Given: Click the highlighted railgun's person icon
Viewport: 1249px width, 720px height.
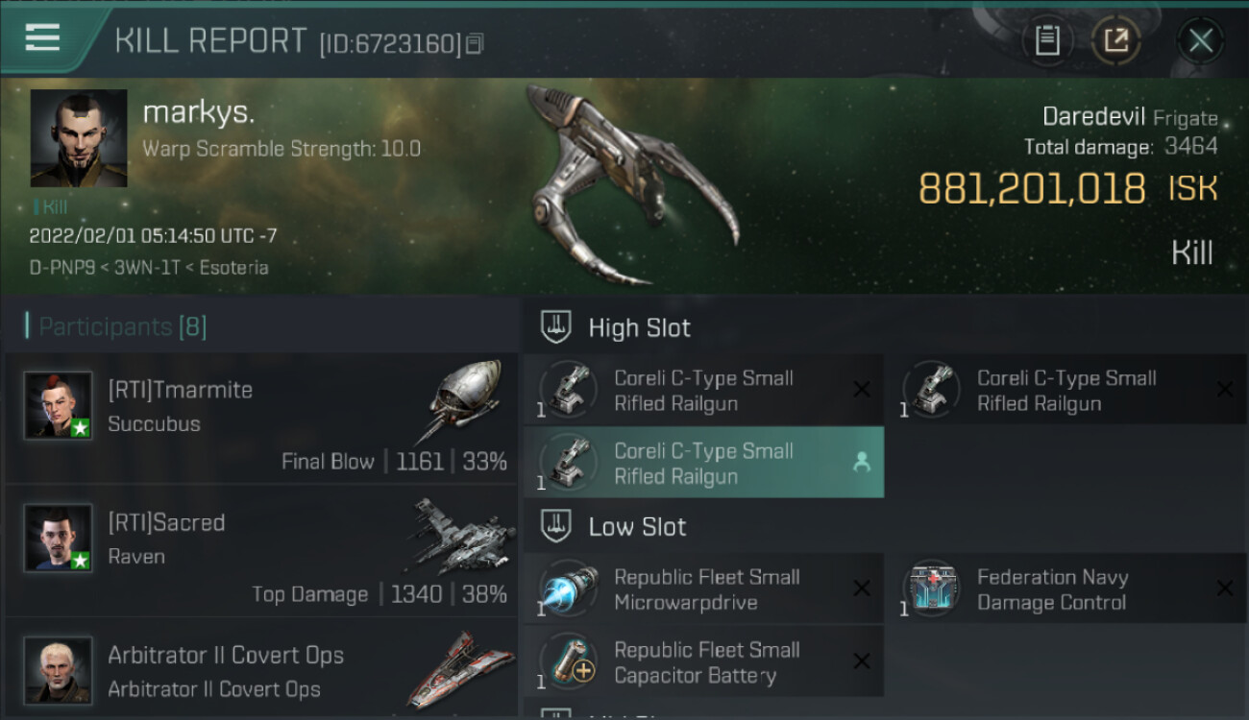Looking at the screenshot, I should tap(861, 463).
